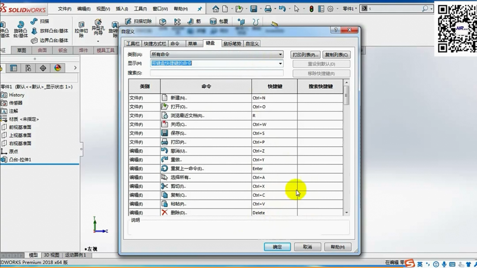Click the Save icon in top toolbar

254,9
